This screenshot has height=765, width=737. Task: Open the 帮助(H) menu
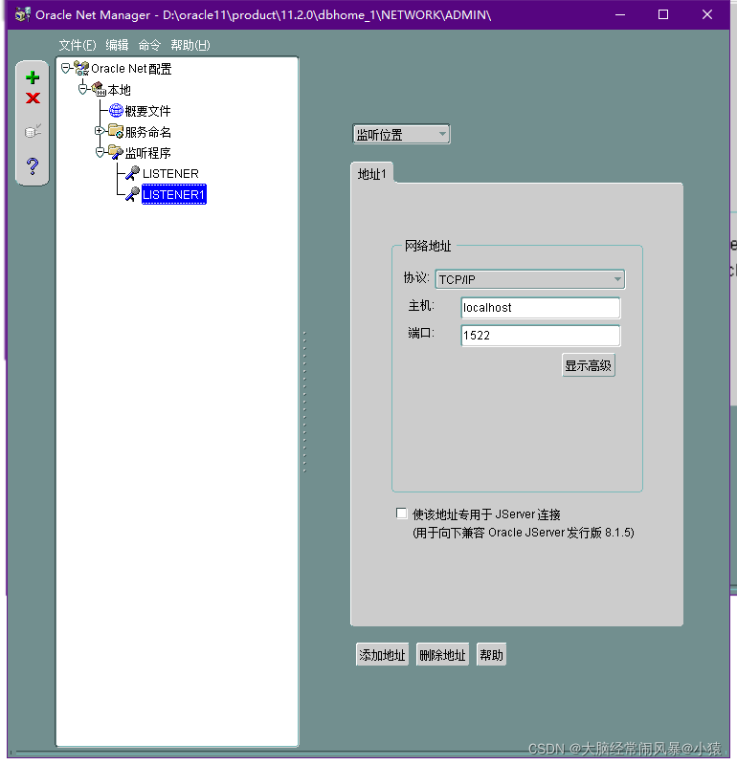point(190,45)
